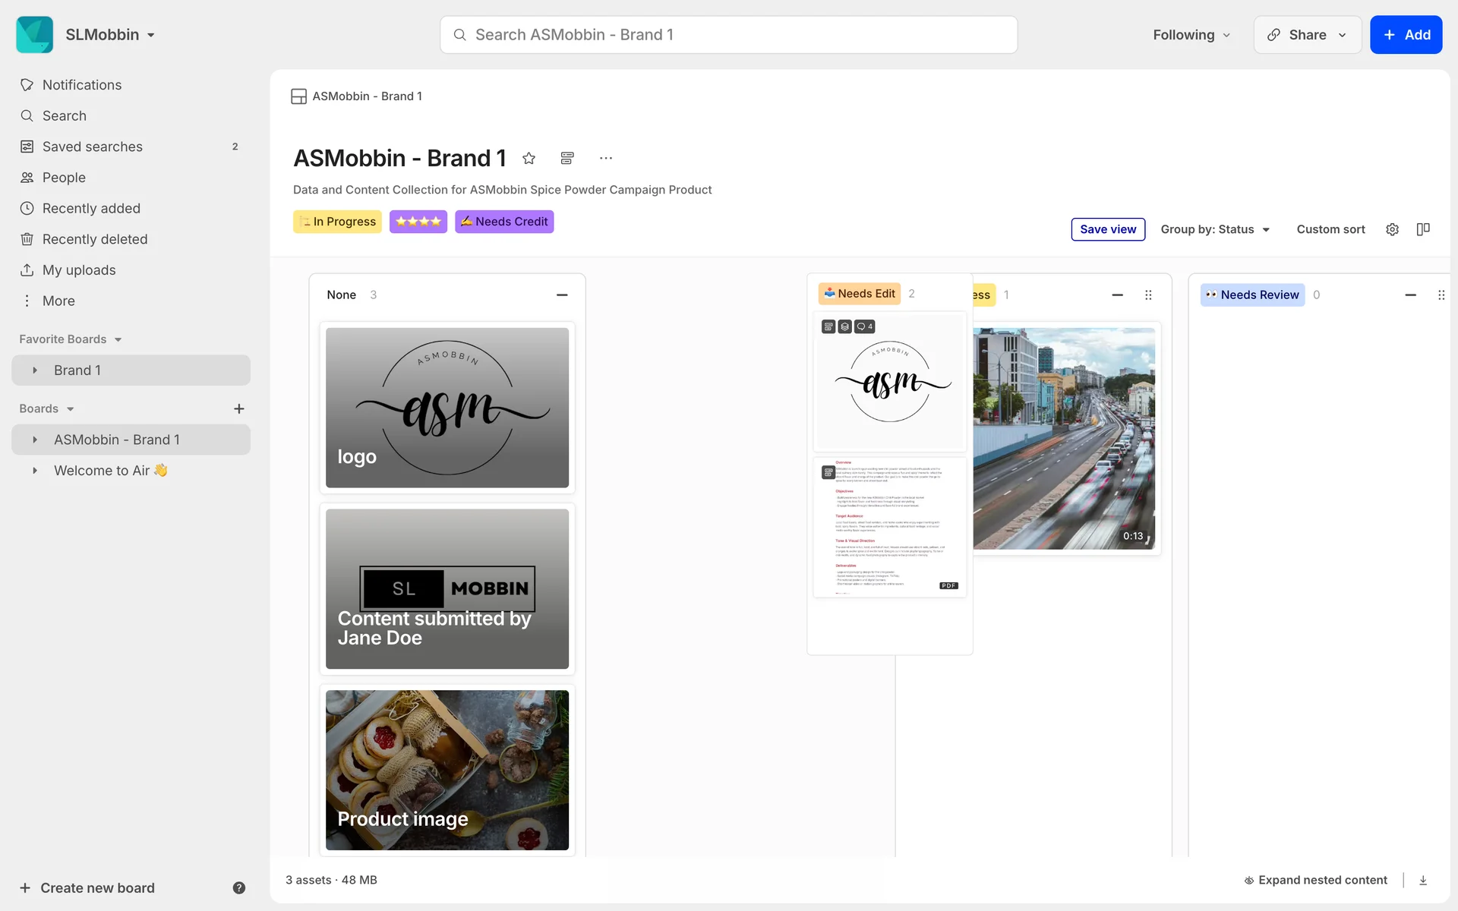
Task: Click the Save view button
Action: tap(1108, 229)
